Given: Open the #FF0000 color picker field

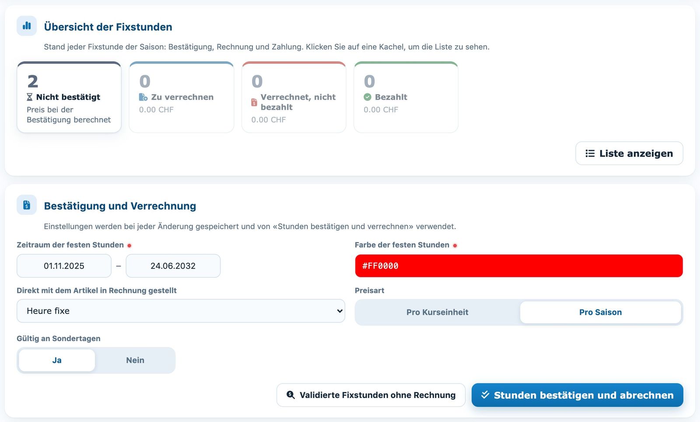Looking at the screenshot, I should point(519,266).
